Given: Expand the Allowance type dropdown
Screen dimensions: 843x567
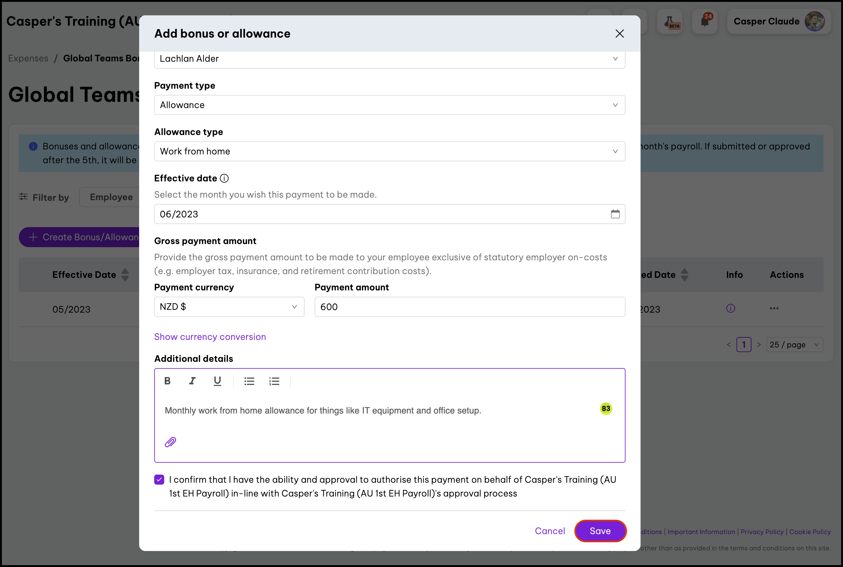Looking at the screenshot, I should (390, 151).
